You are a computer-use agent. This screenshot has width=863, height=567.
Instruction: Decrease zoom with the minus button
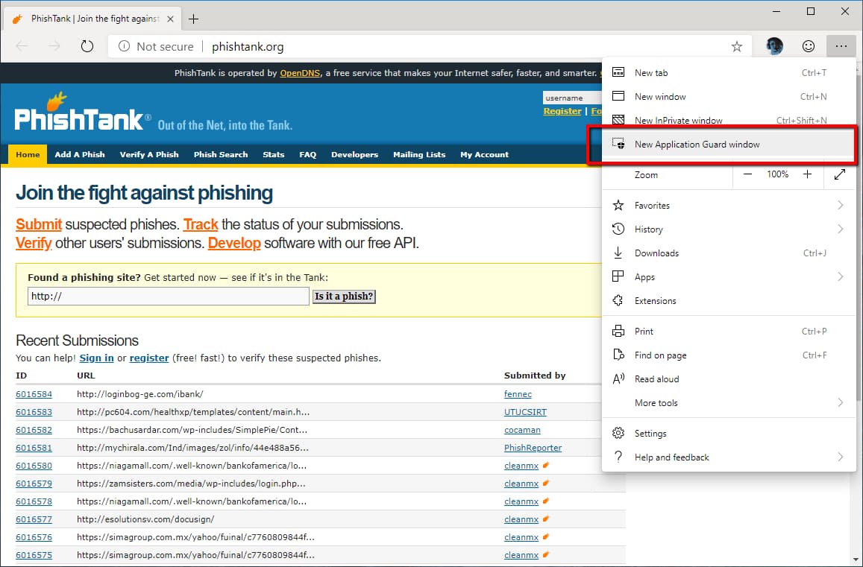(747, 174)
